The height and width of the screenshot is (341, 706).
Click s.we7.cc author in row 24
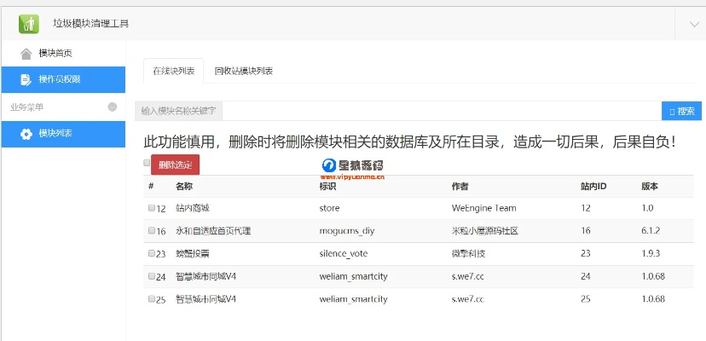(x=468, y=276)
